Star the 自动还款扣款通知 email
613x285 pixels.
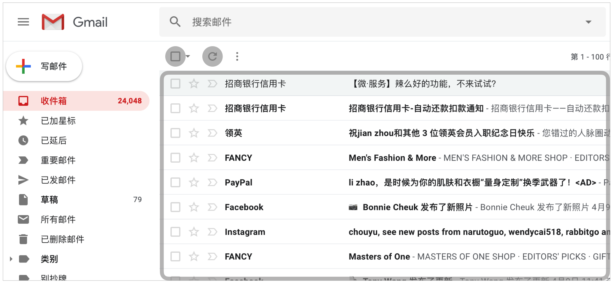tap(194, 108)
